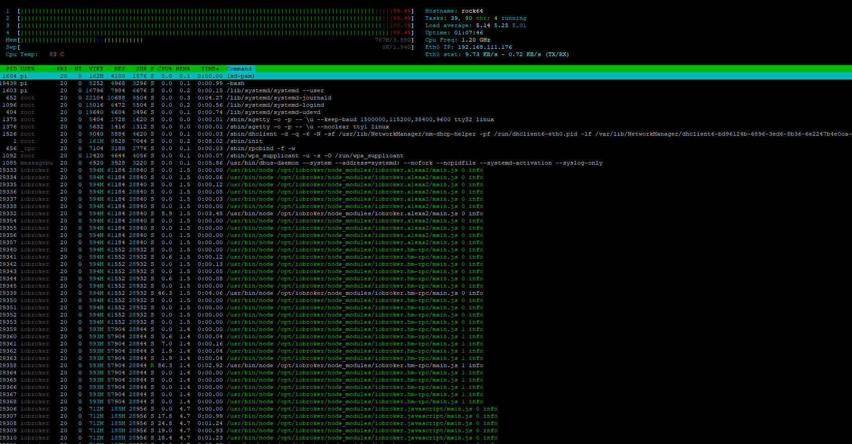Select the systemd-udevd process row
852x444 pixels.
426,112
